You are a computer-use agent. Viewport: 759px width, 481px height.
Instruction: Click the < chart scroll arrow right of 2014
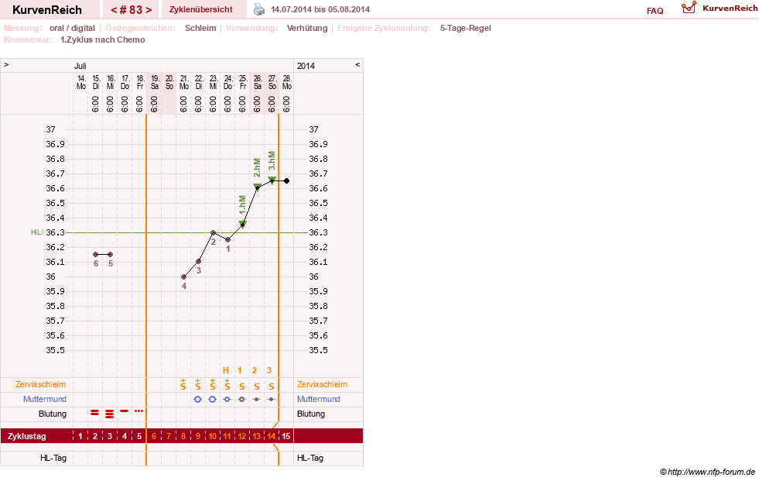pyautogui.click(x=357, y=64)
